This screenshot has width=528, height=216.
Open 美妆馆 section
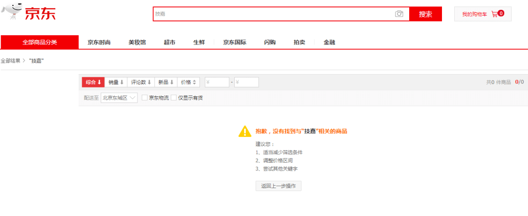pos(137,43)
